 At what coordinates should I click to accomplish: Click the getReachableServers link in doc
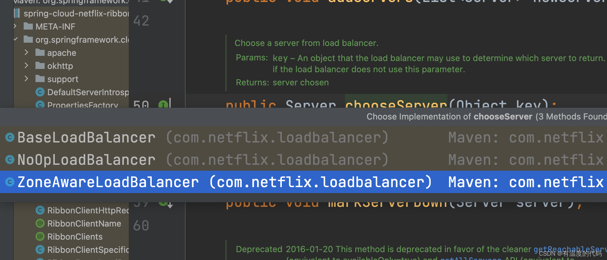click(x=570, y=249)
